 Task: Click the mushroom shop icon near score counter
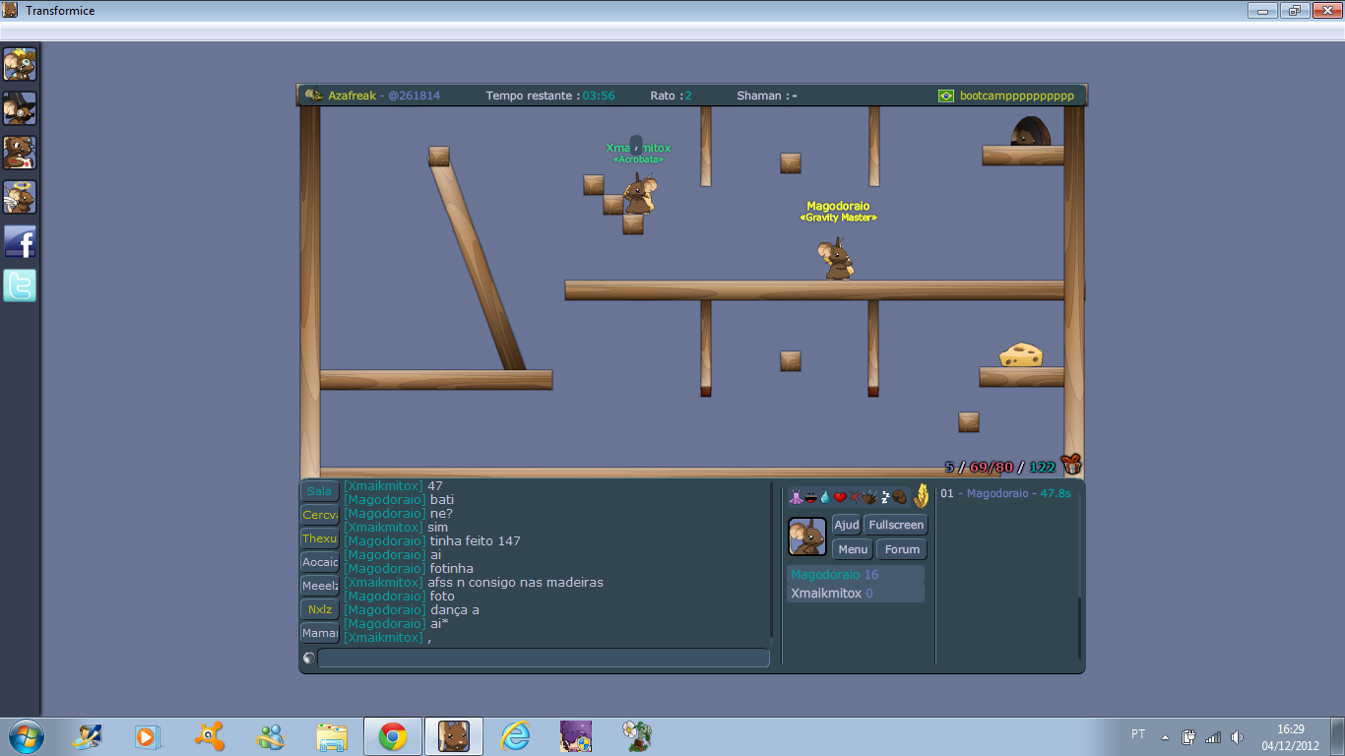point(1072,465)
